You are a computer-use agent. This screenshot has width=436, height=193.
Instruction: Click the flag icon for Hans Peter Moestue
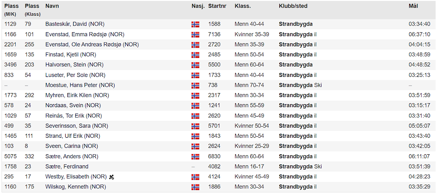[x=195, y=85]
